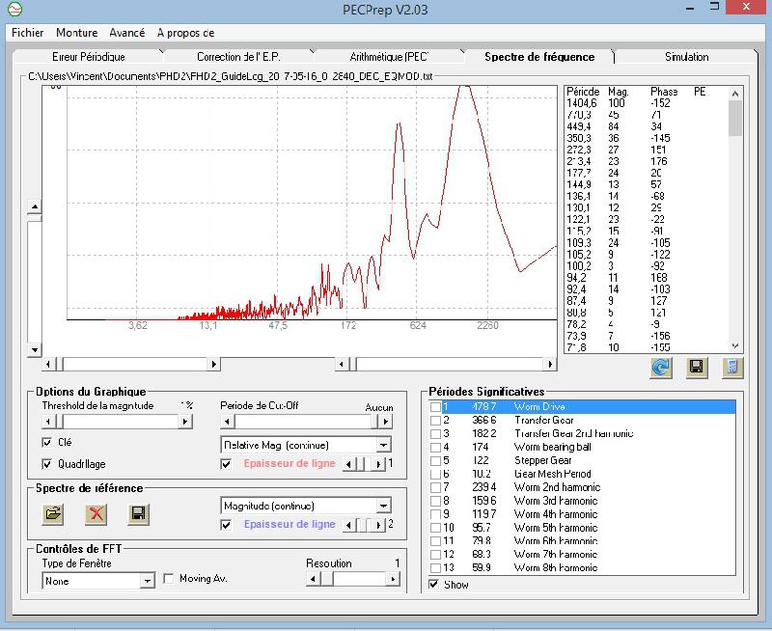The image size is (772, 631).
Task: Increase red line thickness with right arrow
Action: click(378, 464)
